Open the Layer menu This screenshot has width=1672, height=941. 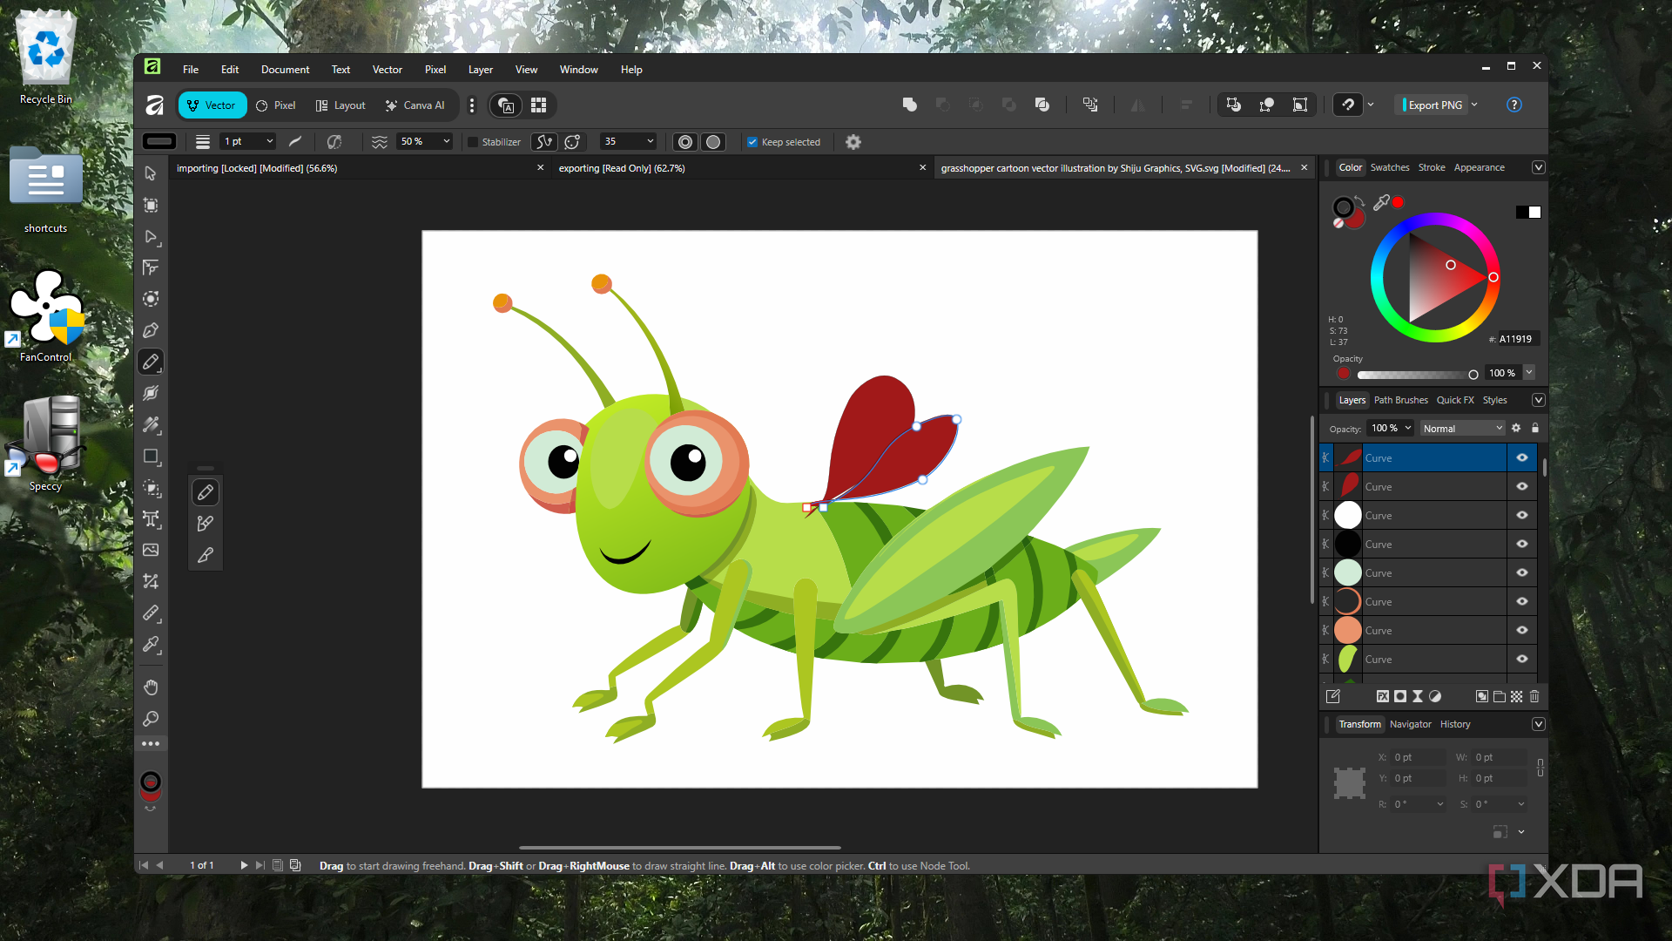click(480, 70)
